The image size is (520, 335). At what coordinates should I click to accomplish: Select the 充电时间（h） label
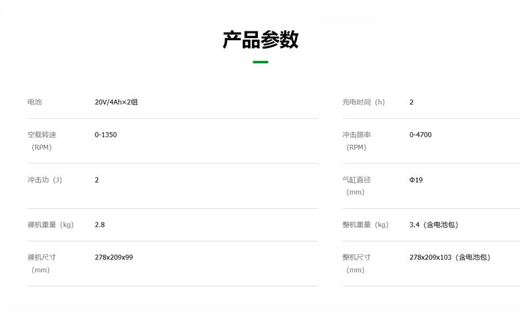(x=365, y=102)
